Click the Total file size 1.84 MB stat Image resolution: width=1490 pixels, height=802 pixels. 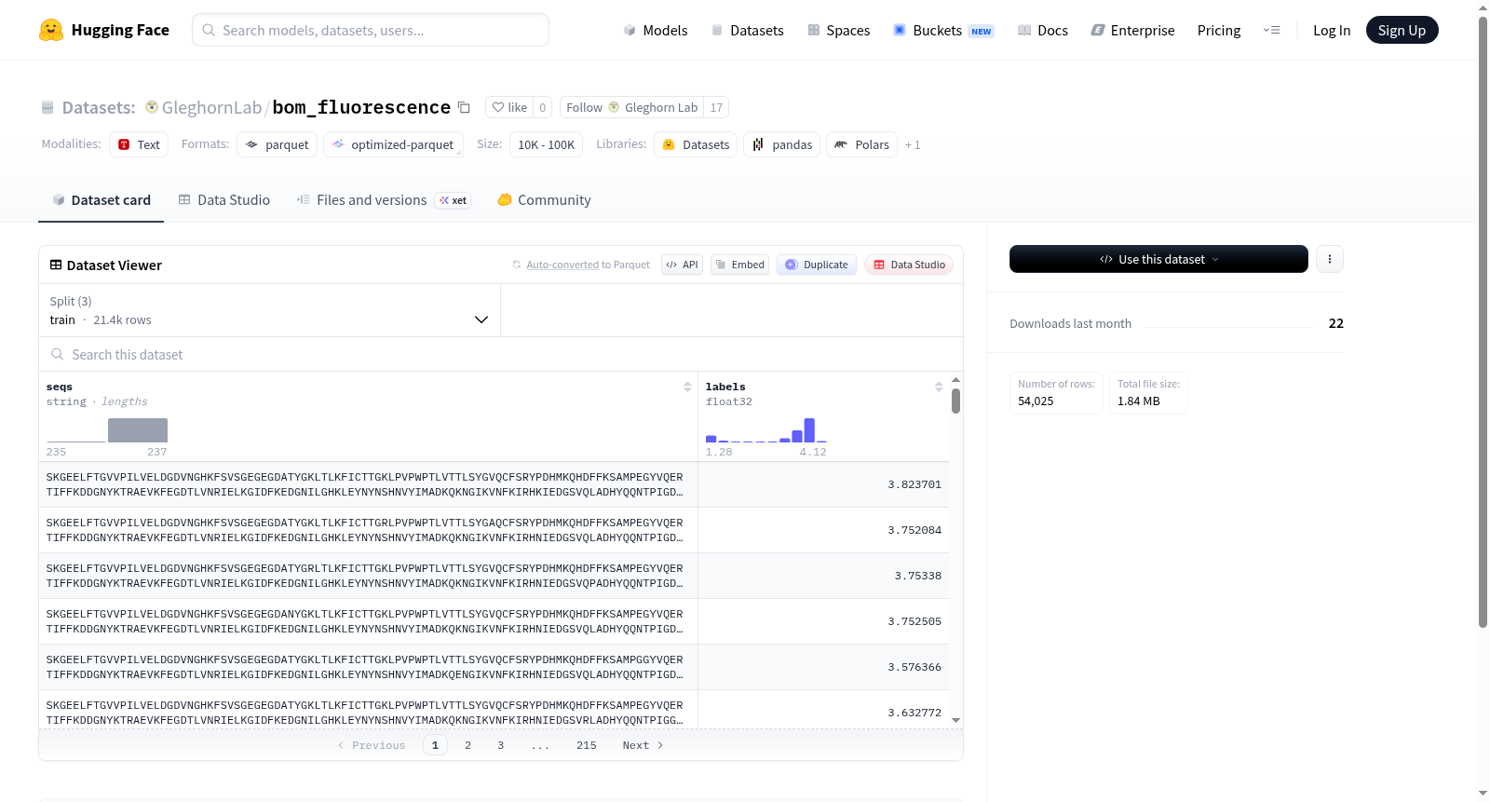click(x=1148, y=393)
